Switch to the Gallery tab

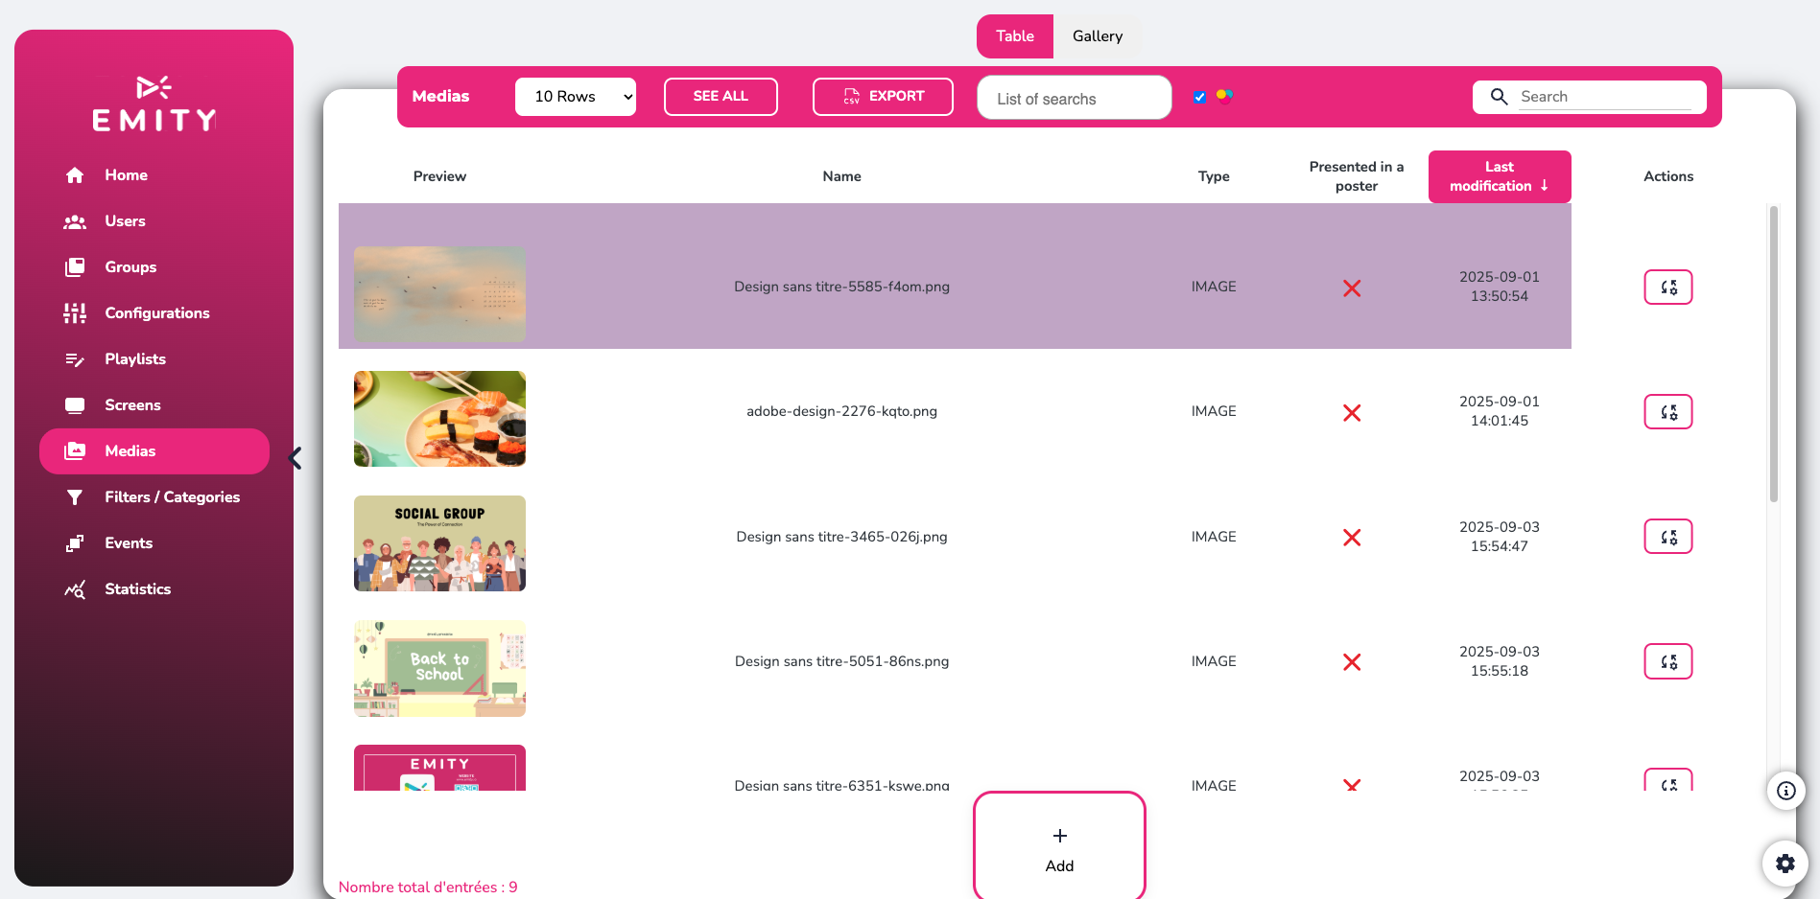[1097, 36]
